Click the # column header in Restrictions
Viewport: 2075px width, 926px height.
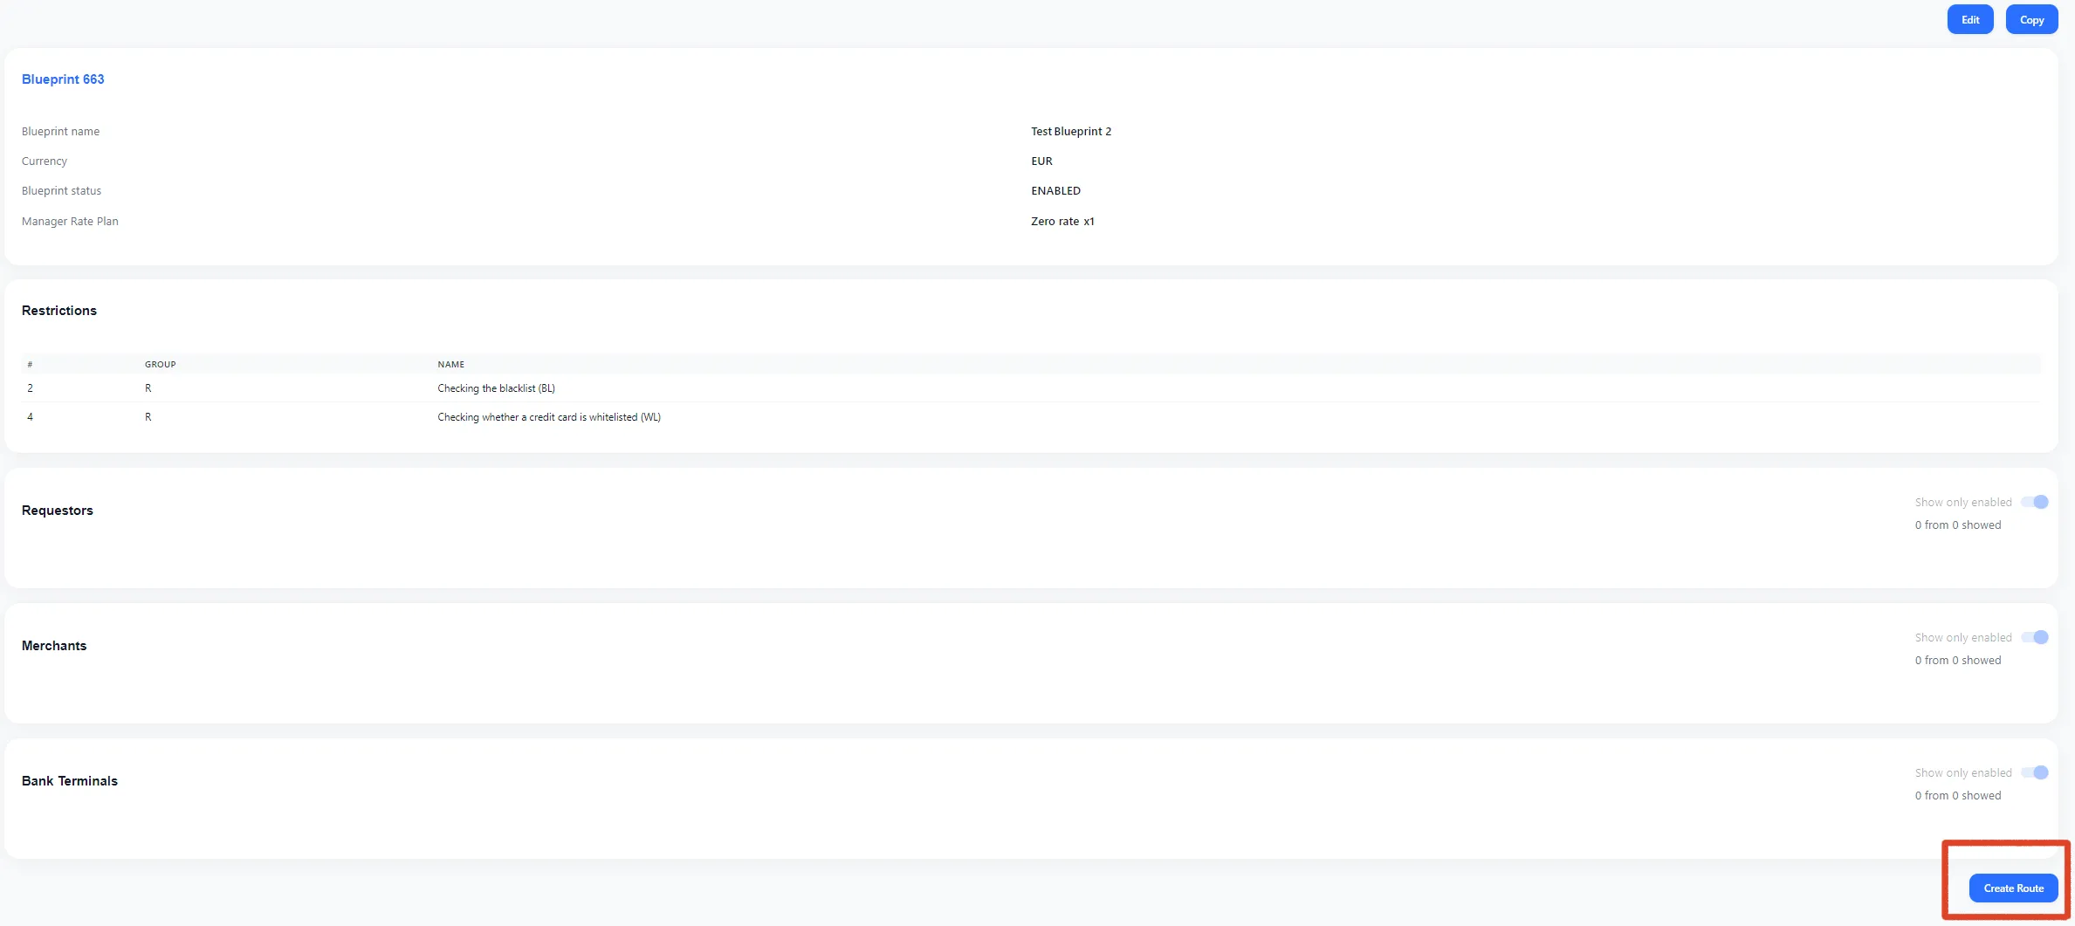(x=30, y=364)
